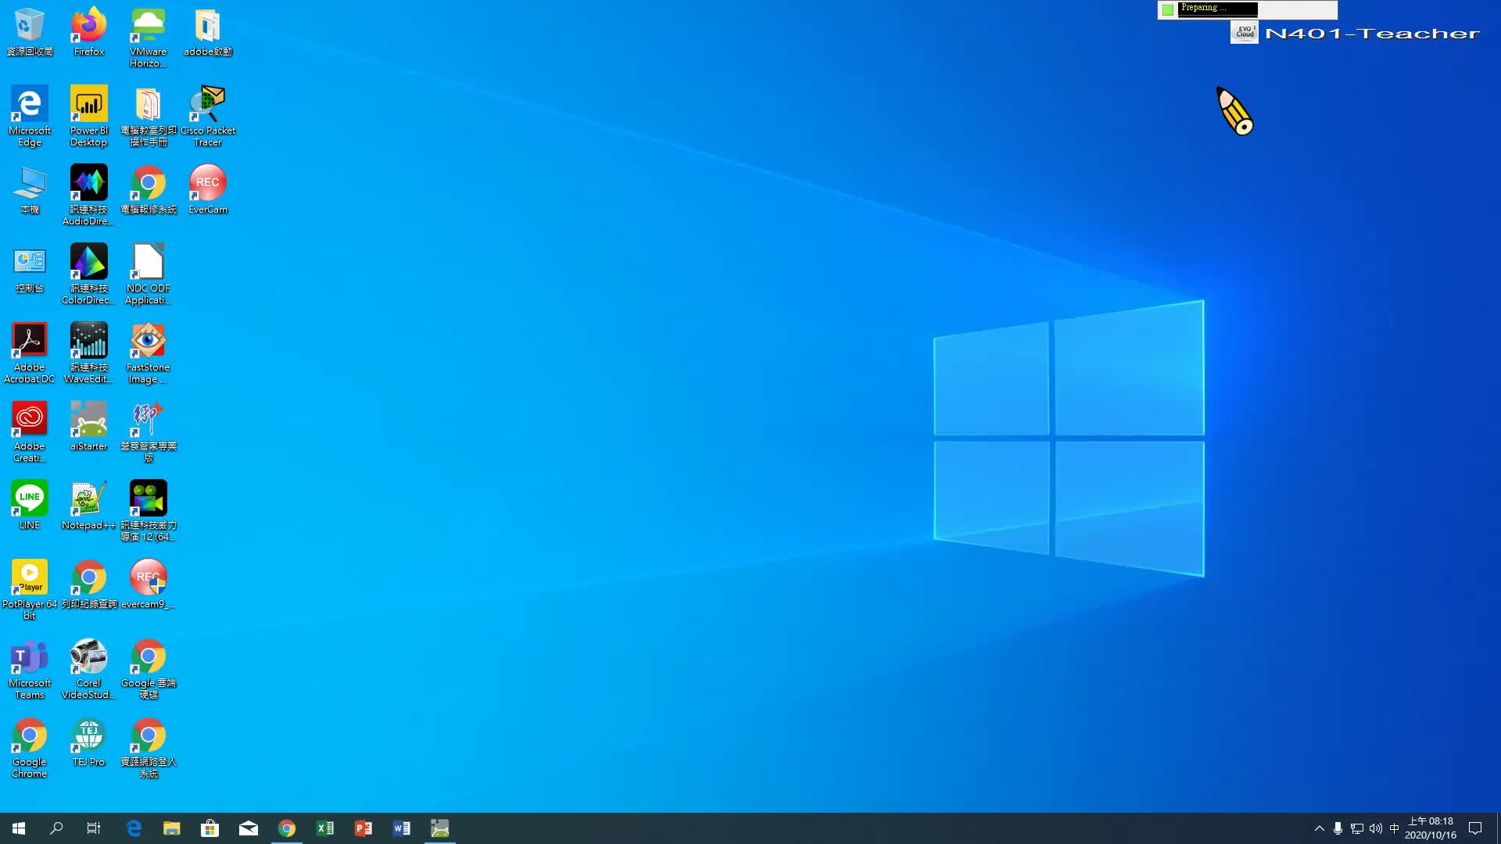1501x844 pixels.
Task: Click the microphone tray icon
Action: click(1338, 828)
